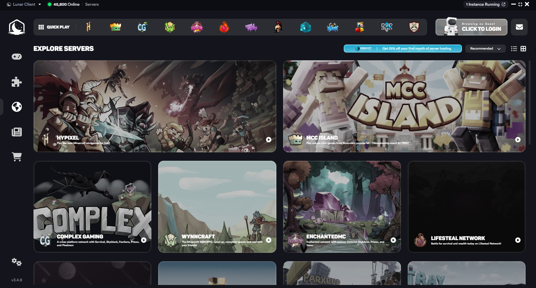Play Wynncraft using its card play button
This screenshot has width=536, height=288.
coord(269,240)
